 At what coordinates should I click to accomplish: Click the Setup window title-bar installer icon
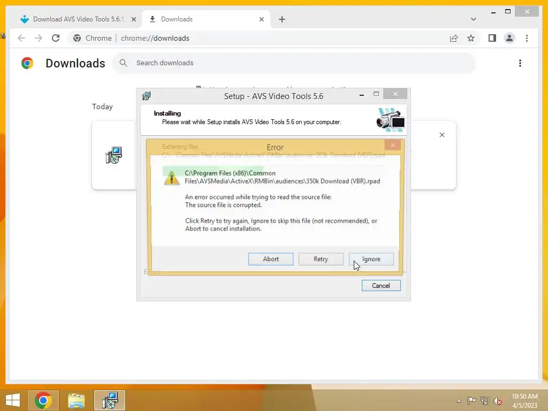tap(146, 96)
